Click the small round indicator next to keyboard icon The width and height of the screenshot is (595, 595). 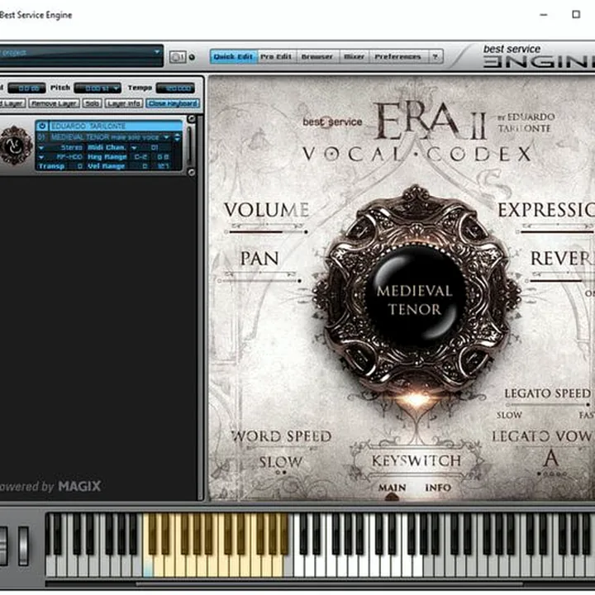click(192, 57)
